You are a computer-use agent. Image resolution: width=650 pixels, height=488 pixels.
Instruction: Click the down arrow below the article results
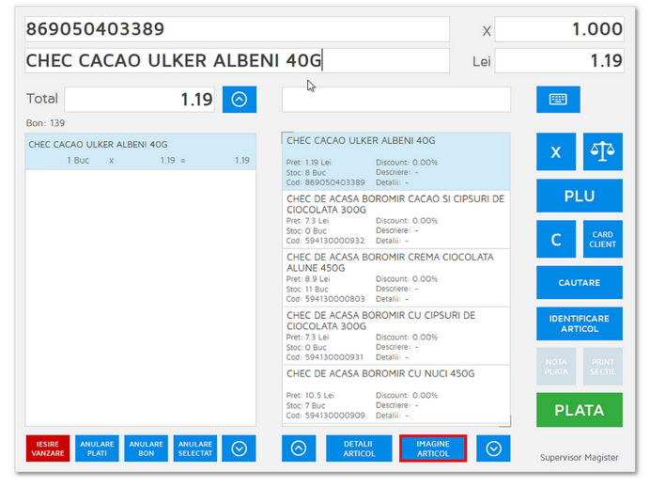point(493,449)
